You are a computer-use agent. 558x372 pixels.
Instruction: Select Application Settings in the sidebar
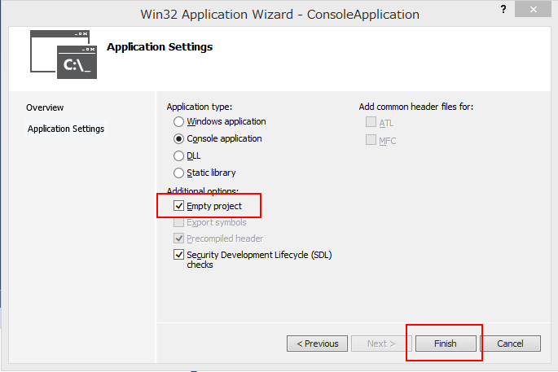(x=66, y=129)
